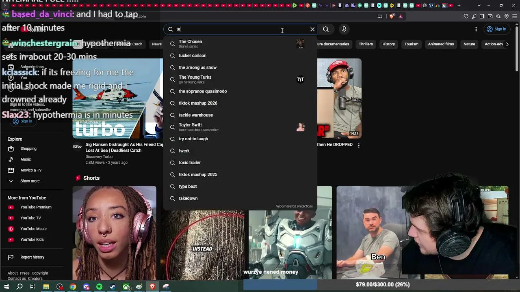
Task: Open a new browser tab
Action: (459, 6)
